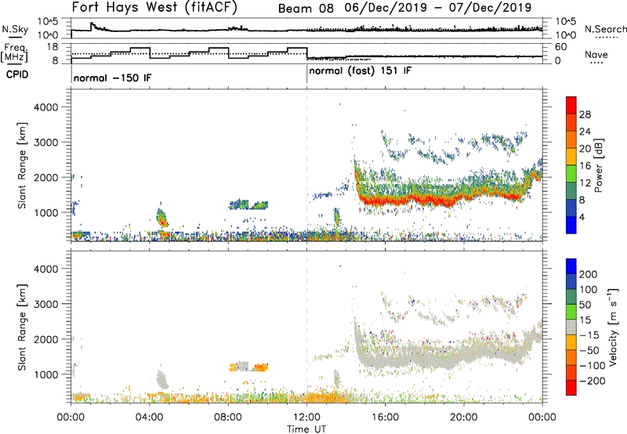Click the '-200' value on Velocity color bar
The width and height of the screenshot is (627, 434).
pos(593,381)
